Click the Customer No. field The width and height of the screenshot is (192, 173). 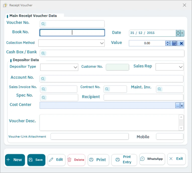117,67
